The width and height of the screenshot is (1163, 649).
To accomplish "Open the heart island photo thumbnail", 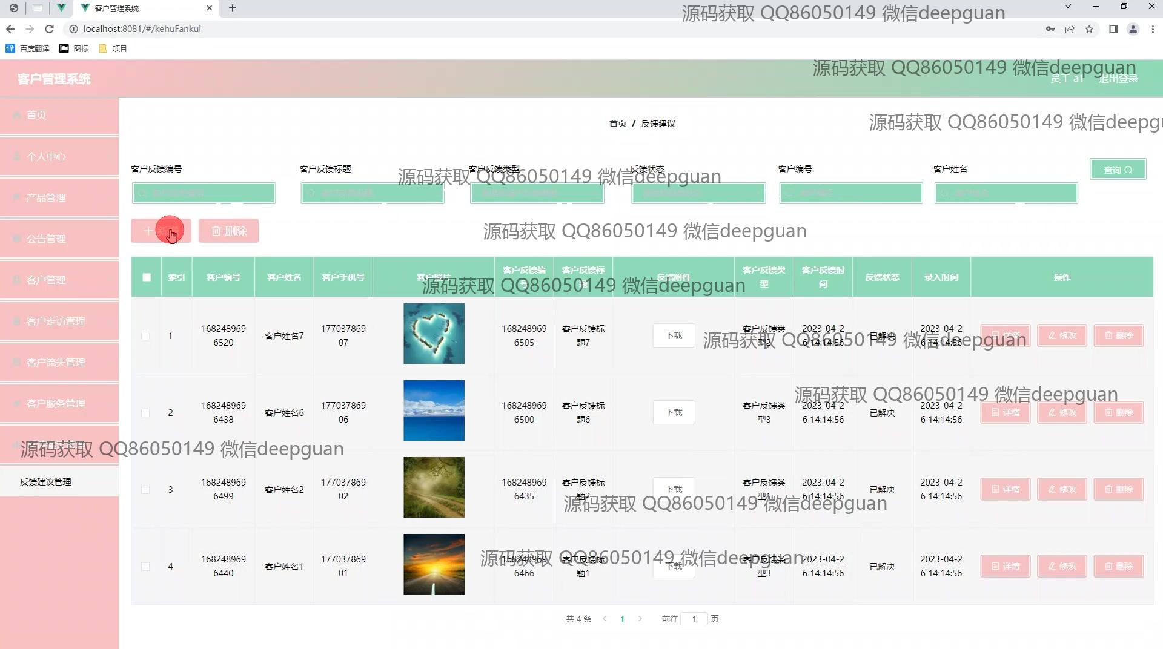I will click(x=434, y=334).
